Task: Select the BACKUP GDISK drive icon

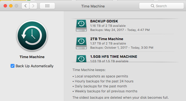Action: click(x=81, y=25)
